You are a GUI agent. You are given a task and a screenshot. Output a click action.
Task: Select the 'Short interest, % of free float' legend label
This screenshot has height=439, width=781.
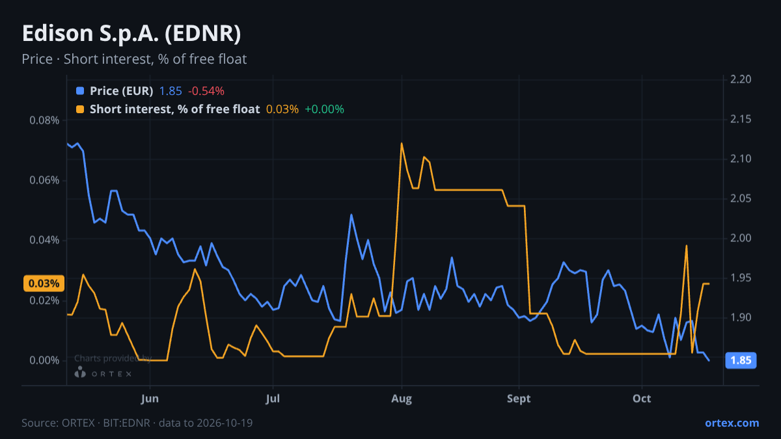click(174, 109)
